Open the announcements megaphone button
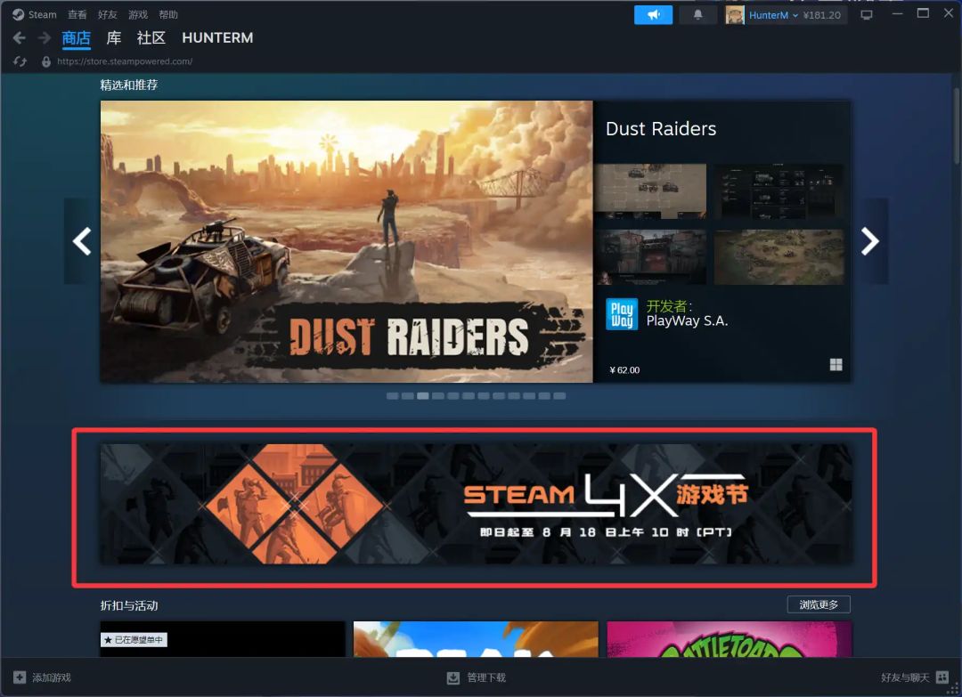This screenshot has height=697, width=962. point(653,15)
